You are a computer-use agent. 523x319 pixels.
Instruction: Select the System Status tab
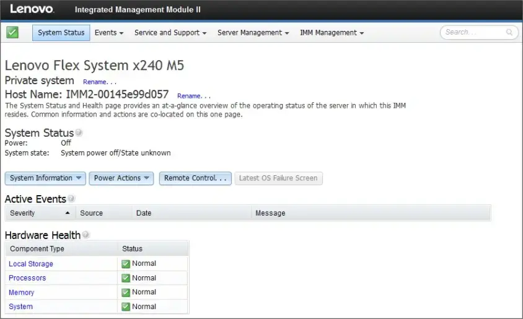[x=61, y=33]
